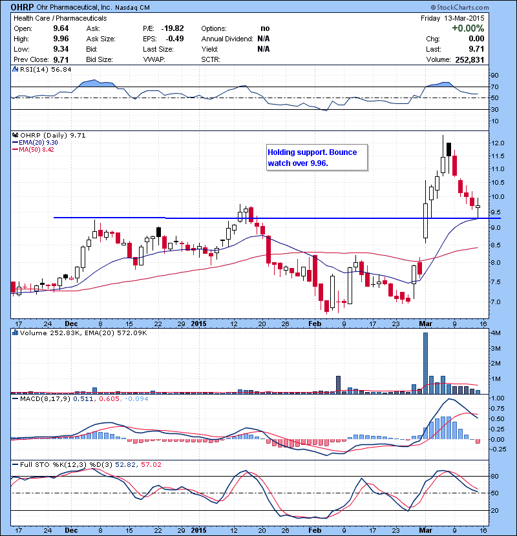Click the 90 mark on the RSI axis

pyautogui.click(x=495, y=75)
